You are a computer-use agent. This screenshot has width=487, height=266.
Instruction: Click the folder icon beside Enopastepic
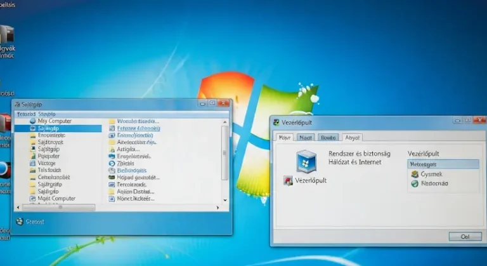coord(32,135)
